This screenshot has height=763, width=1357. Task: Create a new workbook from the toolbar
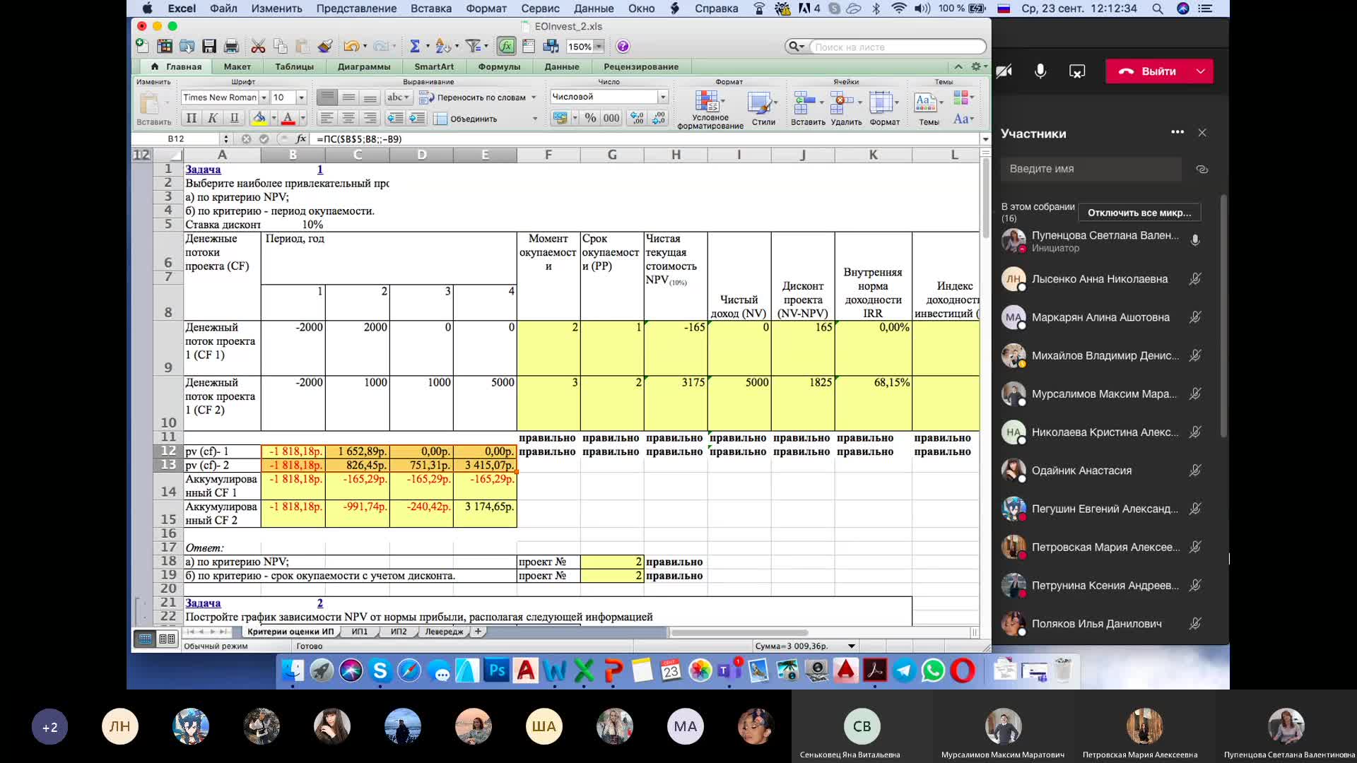point(142,47)
